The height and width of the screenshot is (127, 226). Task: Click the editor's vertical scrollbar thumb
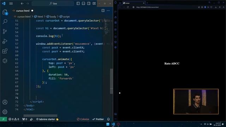coord(112,81)
